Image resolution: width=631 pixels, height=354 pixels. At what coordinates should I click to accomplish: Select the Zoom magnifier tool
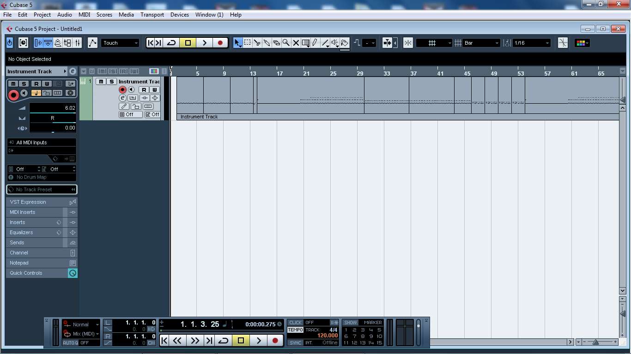286,43
